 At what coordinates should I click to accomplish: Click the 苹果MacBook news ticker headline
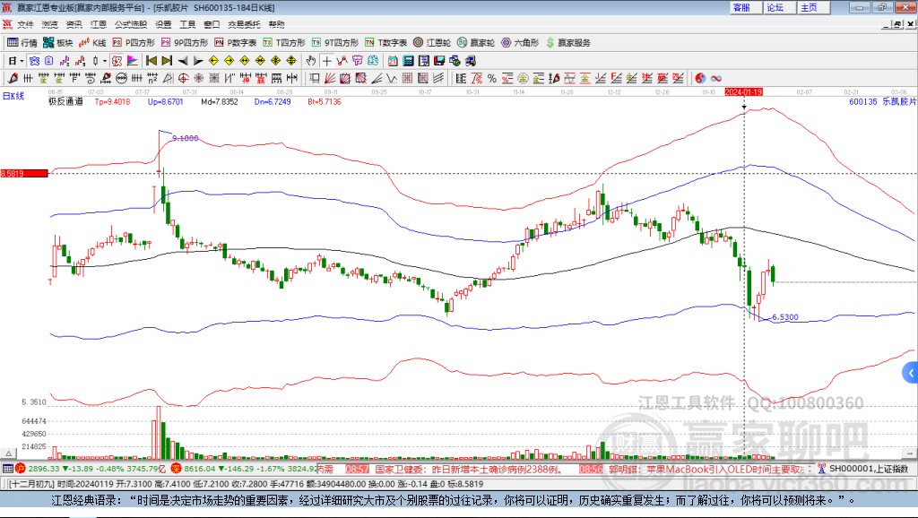coord(708,470)
